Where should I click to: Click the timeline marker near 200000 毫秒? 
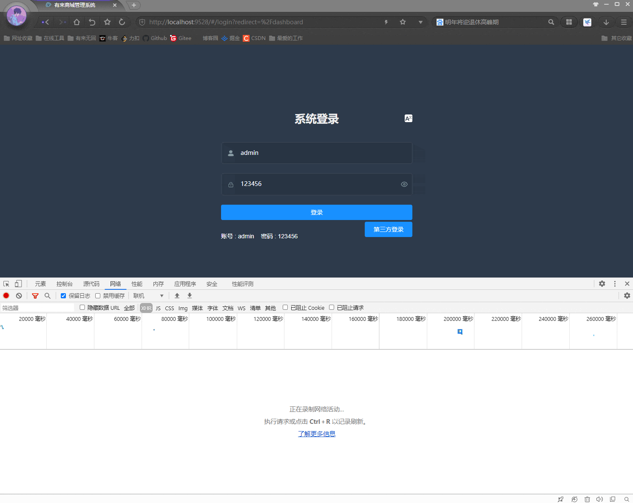[x=460, y=332]
